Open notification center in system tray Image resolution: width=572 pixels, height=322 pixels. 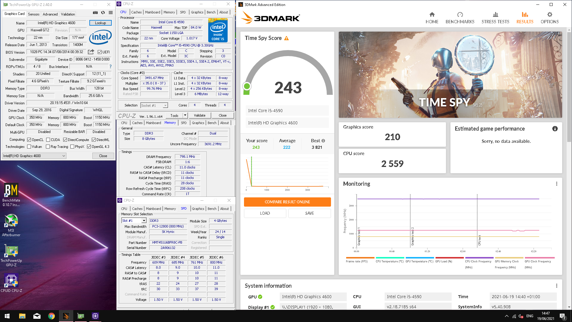[562, 316]
